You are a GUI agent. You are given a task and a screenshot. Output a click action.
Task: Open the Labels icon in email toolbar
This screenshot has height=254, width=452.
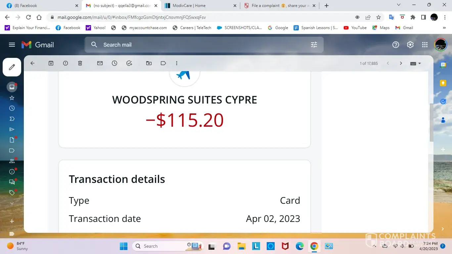click(163, 63)
